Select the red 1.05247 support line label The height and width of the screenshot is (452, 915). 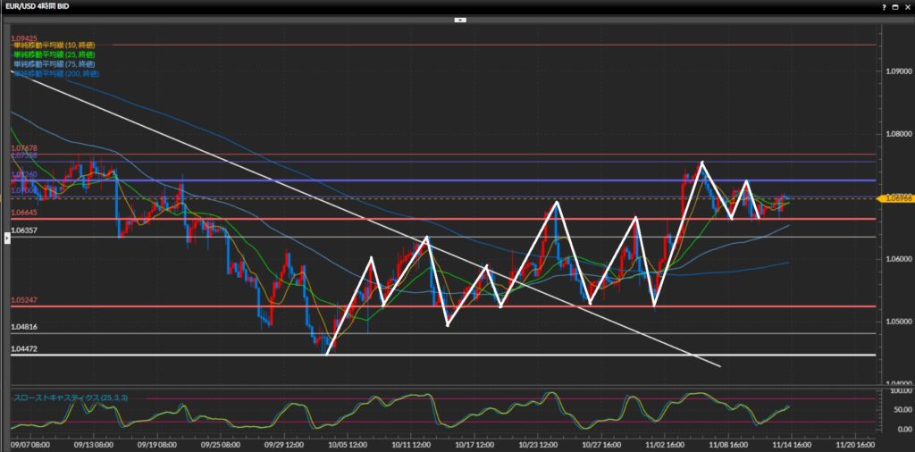(23, 300)
